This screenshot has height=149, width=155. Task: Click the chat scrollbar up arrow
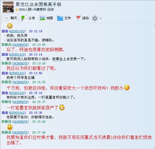point(154,25)
